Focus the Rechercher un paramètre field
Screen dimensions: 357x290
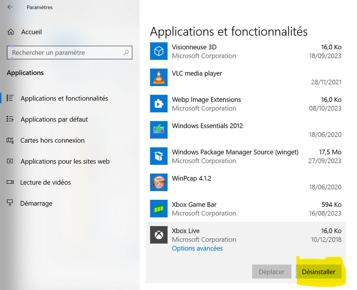66,53
